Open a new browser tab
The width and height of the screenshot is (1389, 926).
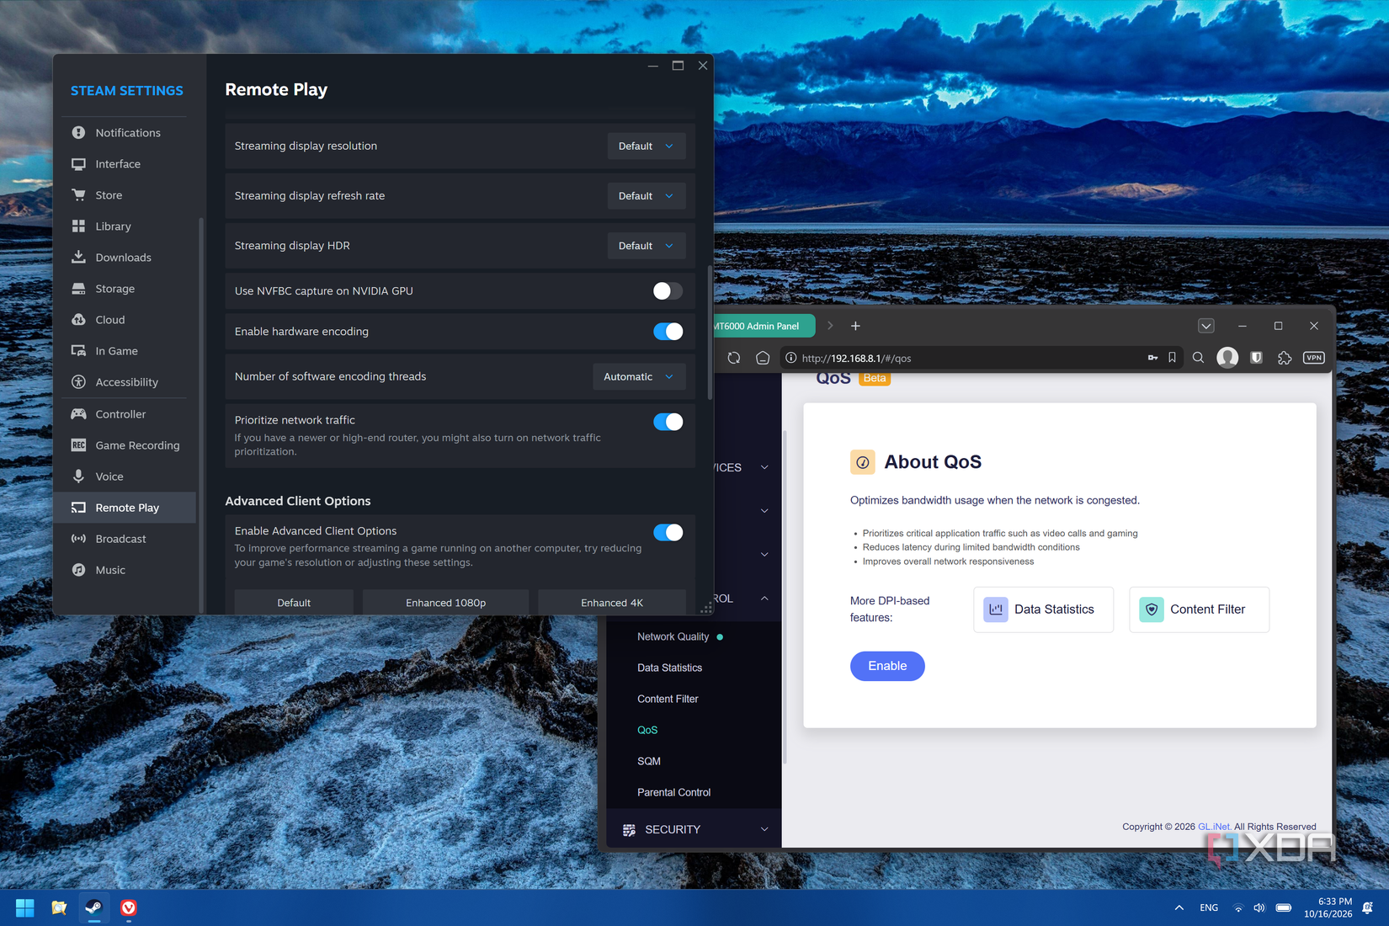[855, 326]
